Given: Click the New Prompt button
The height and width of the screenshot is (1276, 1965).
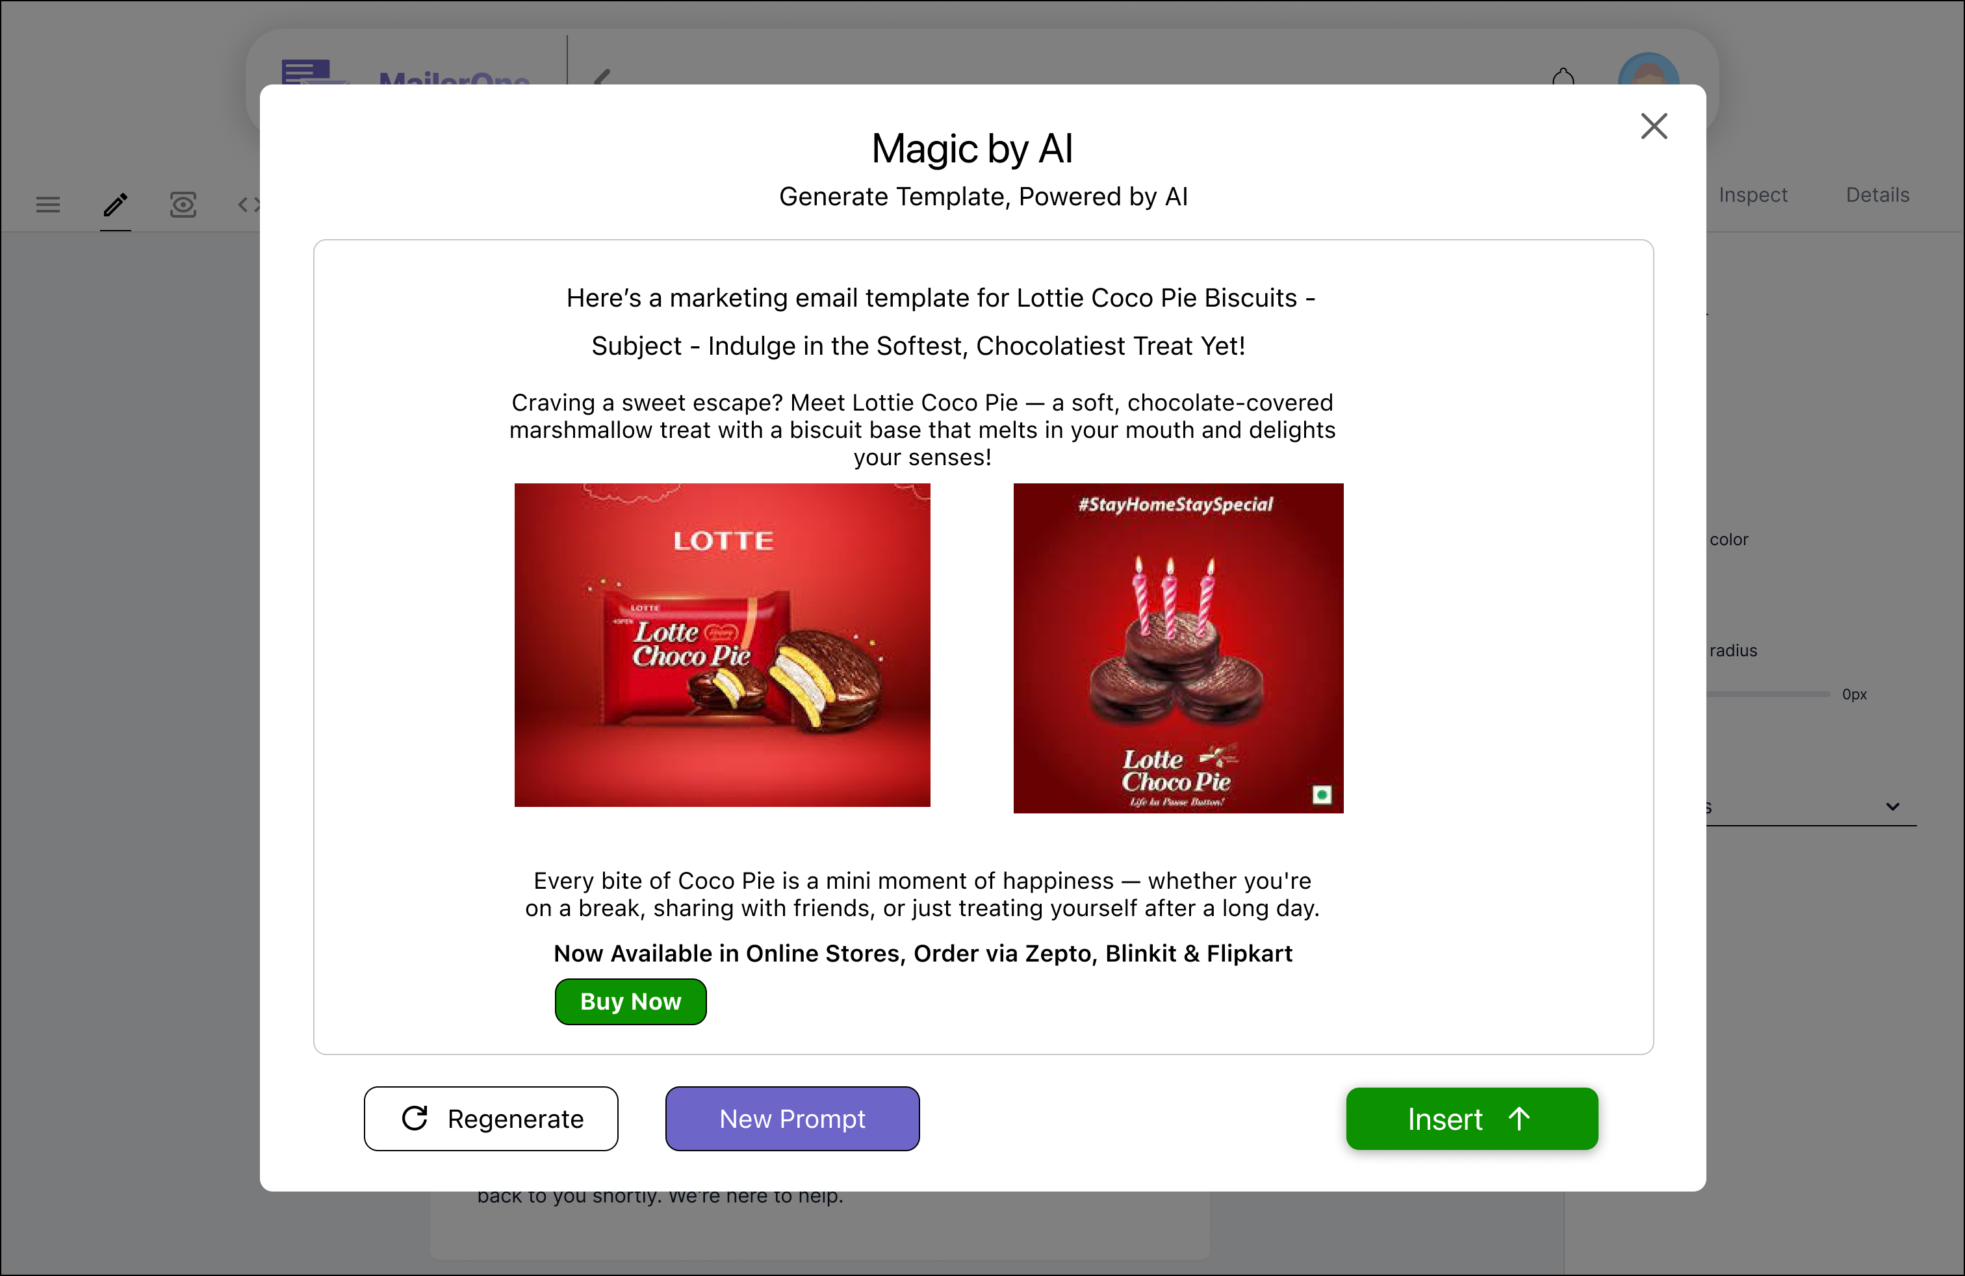Looking at the screenshot, I should [791, 1118].
